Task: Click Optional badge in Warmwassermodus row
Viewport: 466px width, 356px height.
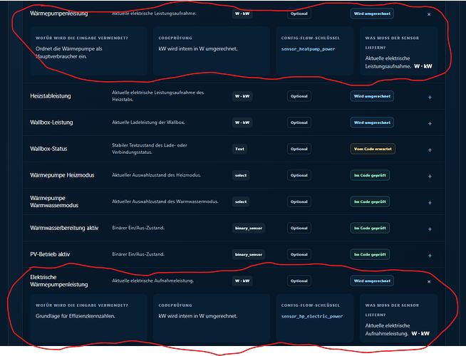Action: point(299,201)
